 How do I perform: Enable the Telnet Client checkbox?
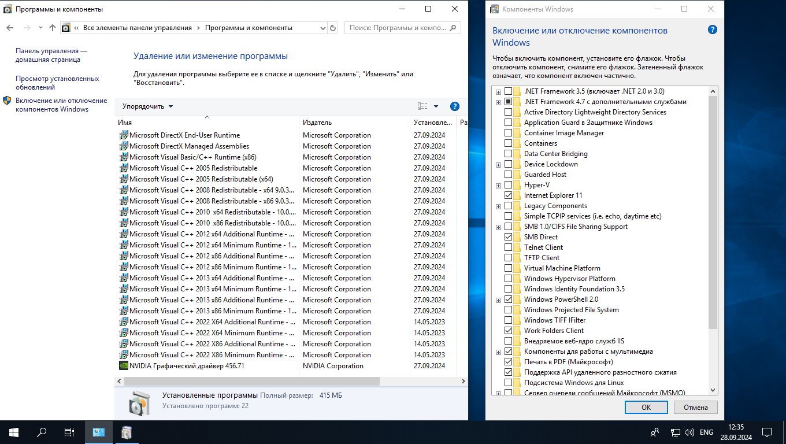[508, 247]
